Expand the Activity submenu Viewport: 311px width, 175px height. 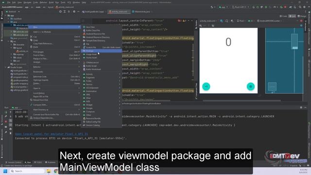[x=102, y=74]
